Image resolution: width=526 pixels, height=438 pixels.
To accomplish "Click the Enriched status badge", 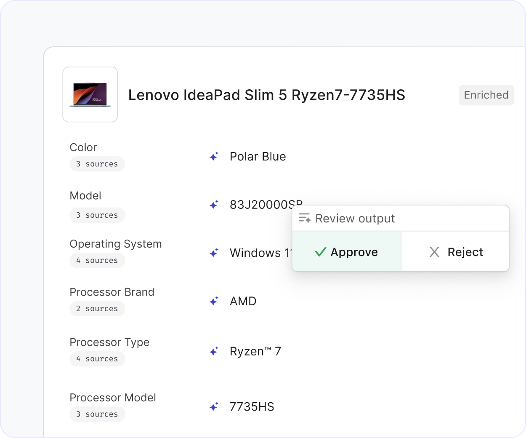I will click(486, 95).
